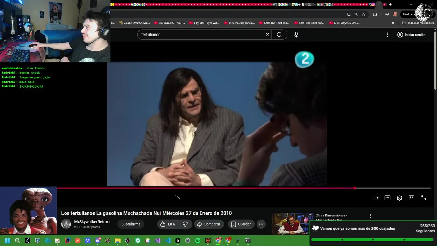
Task: Open Windows taskbar search
Action: point(17,241)
